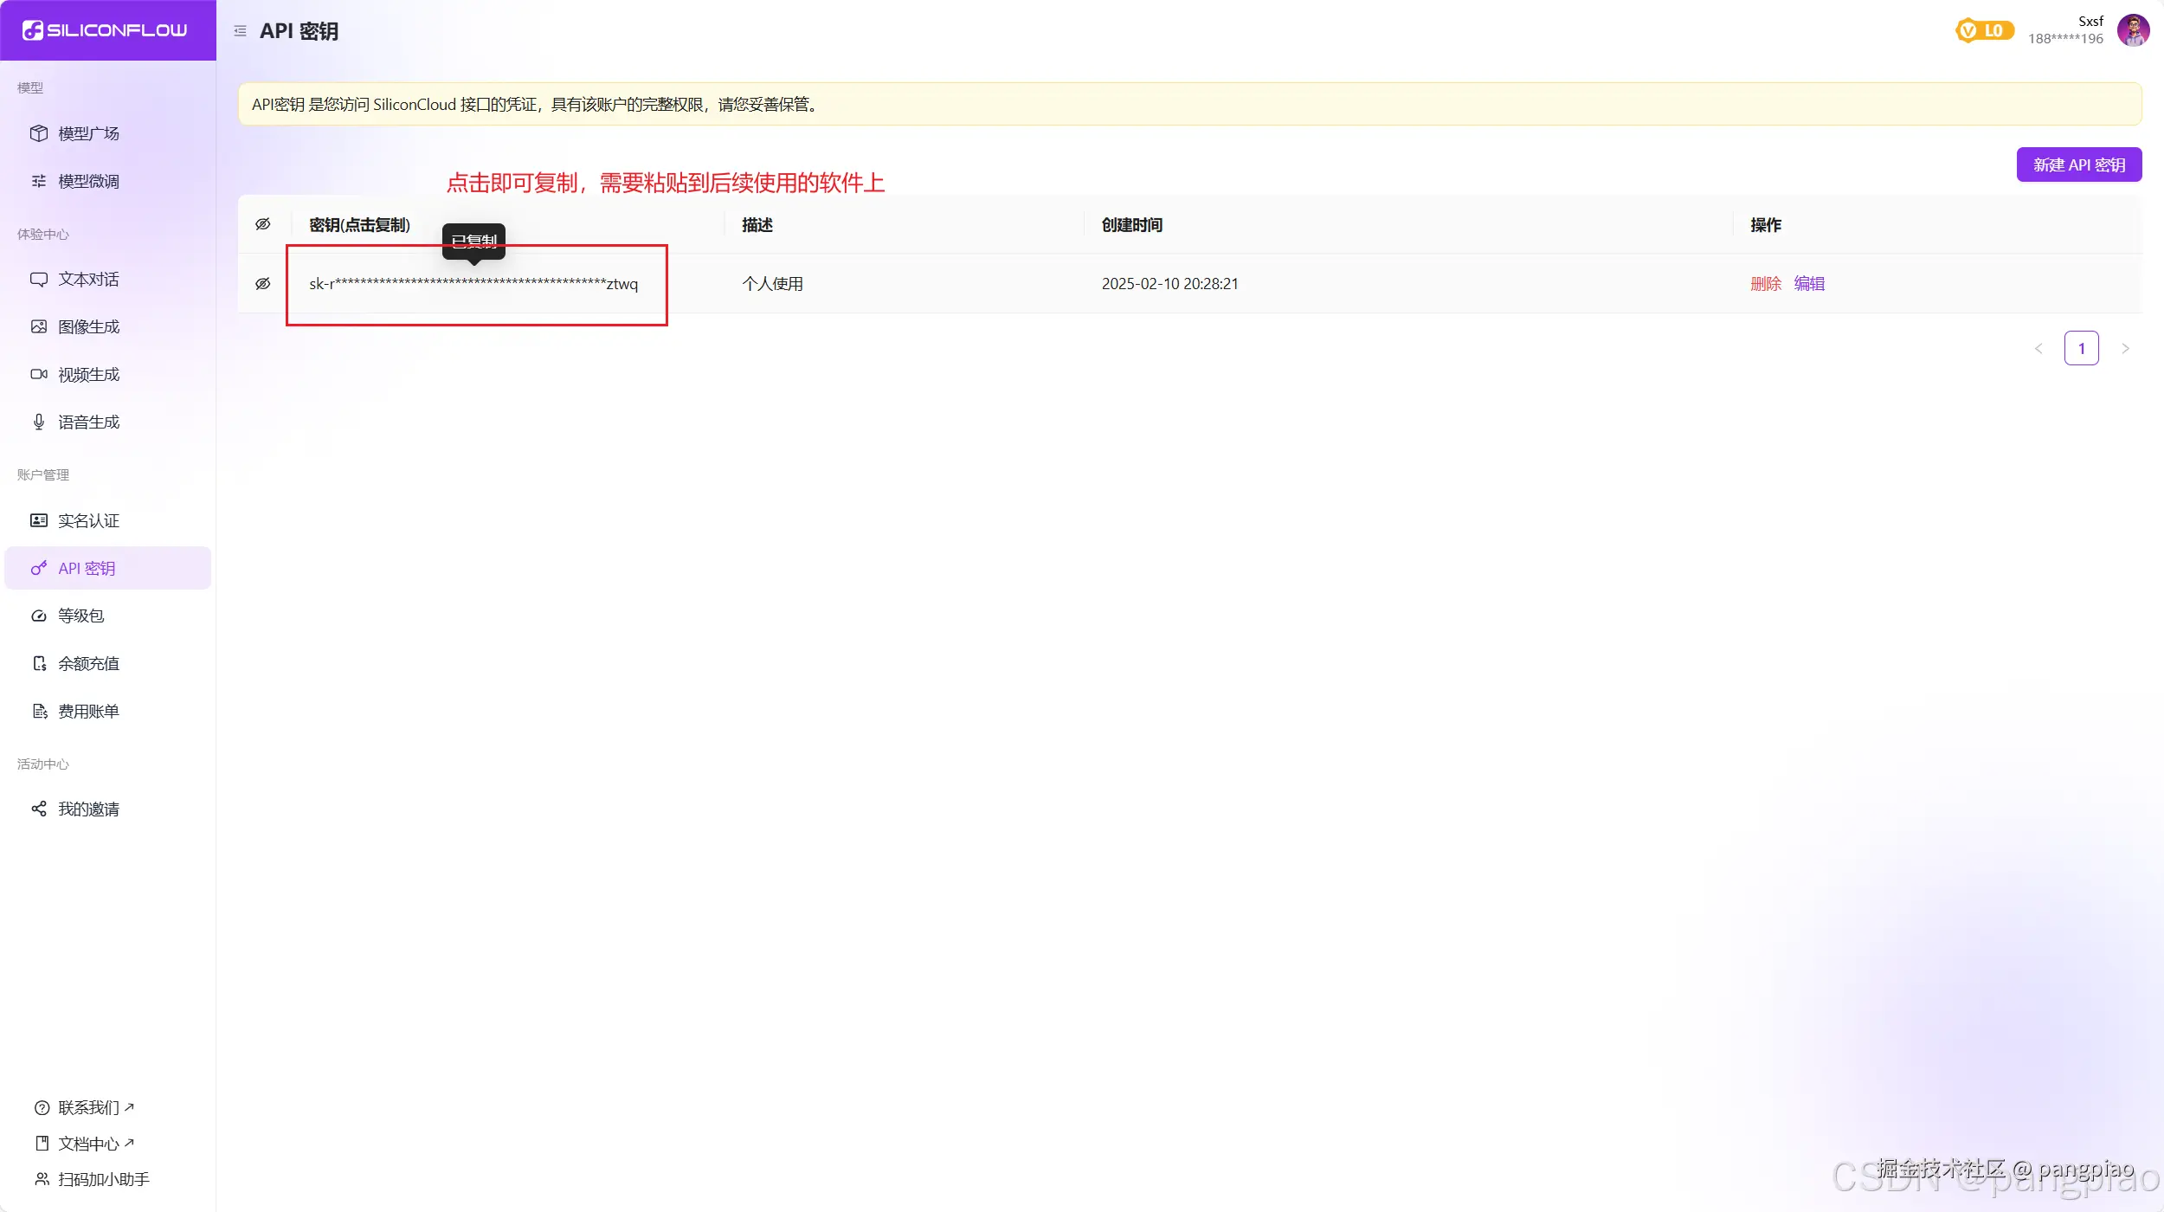Open 语音生成 microphone icon
Viewport: 2164px width, 1212px height.
tap(39, 422)
